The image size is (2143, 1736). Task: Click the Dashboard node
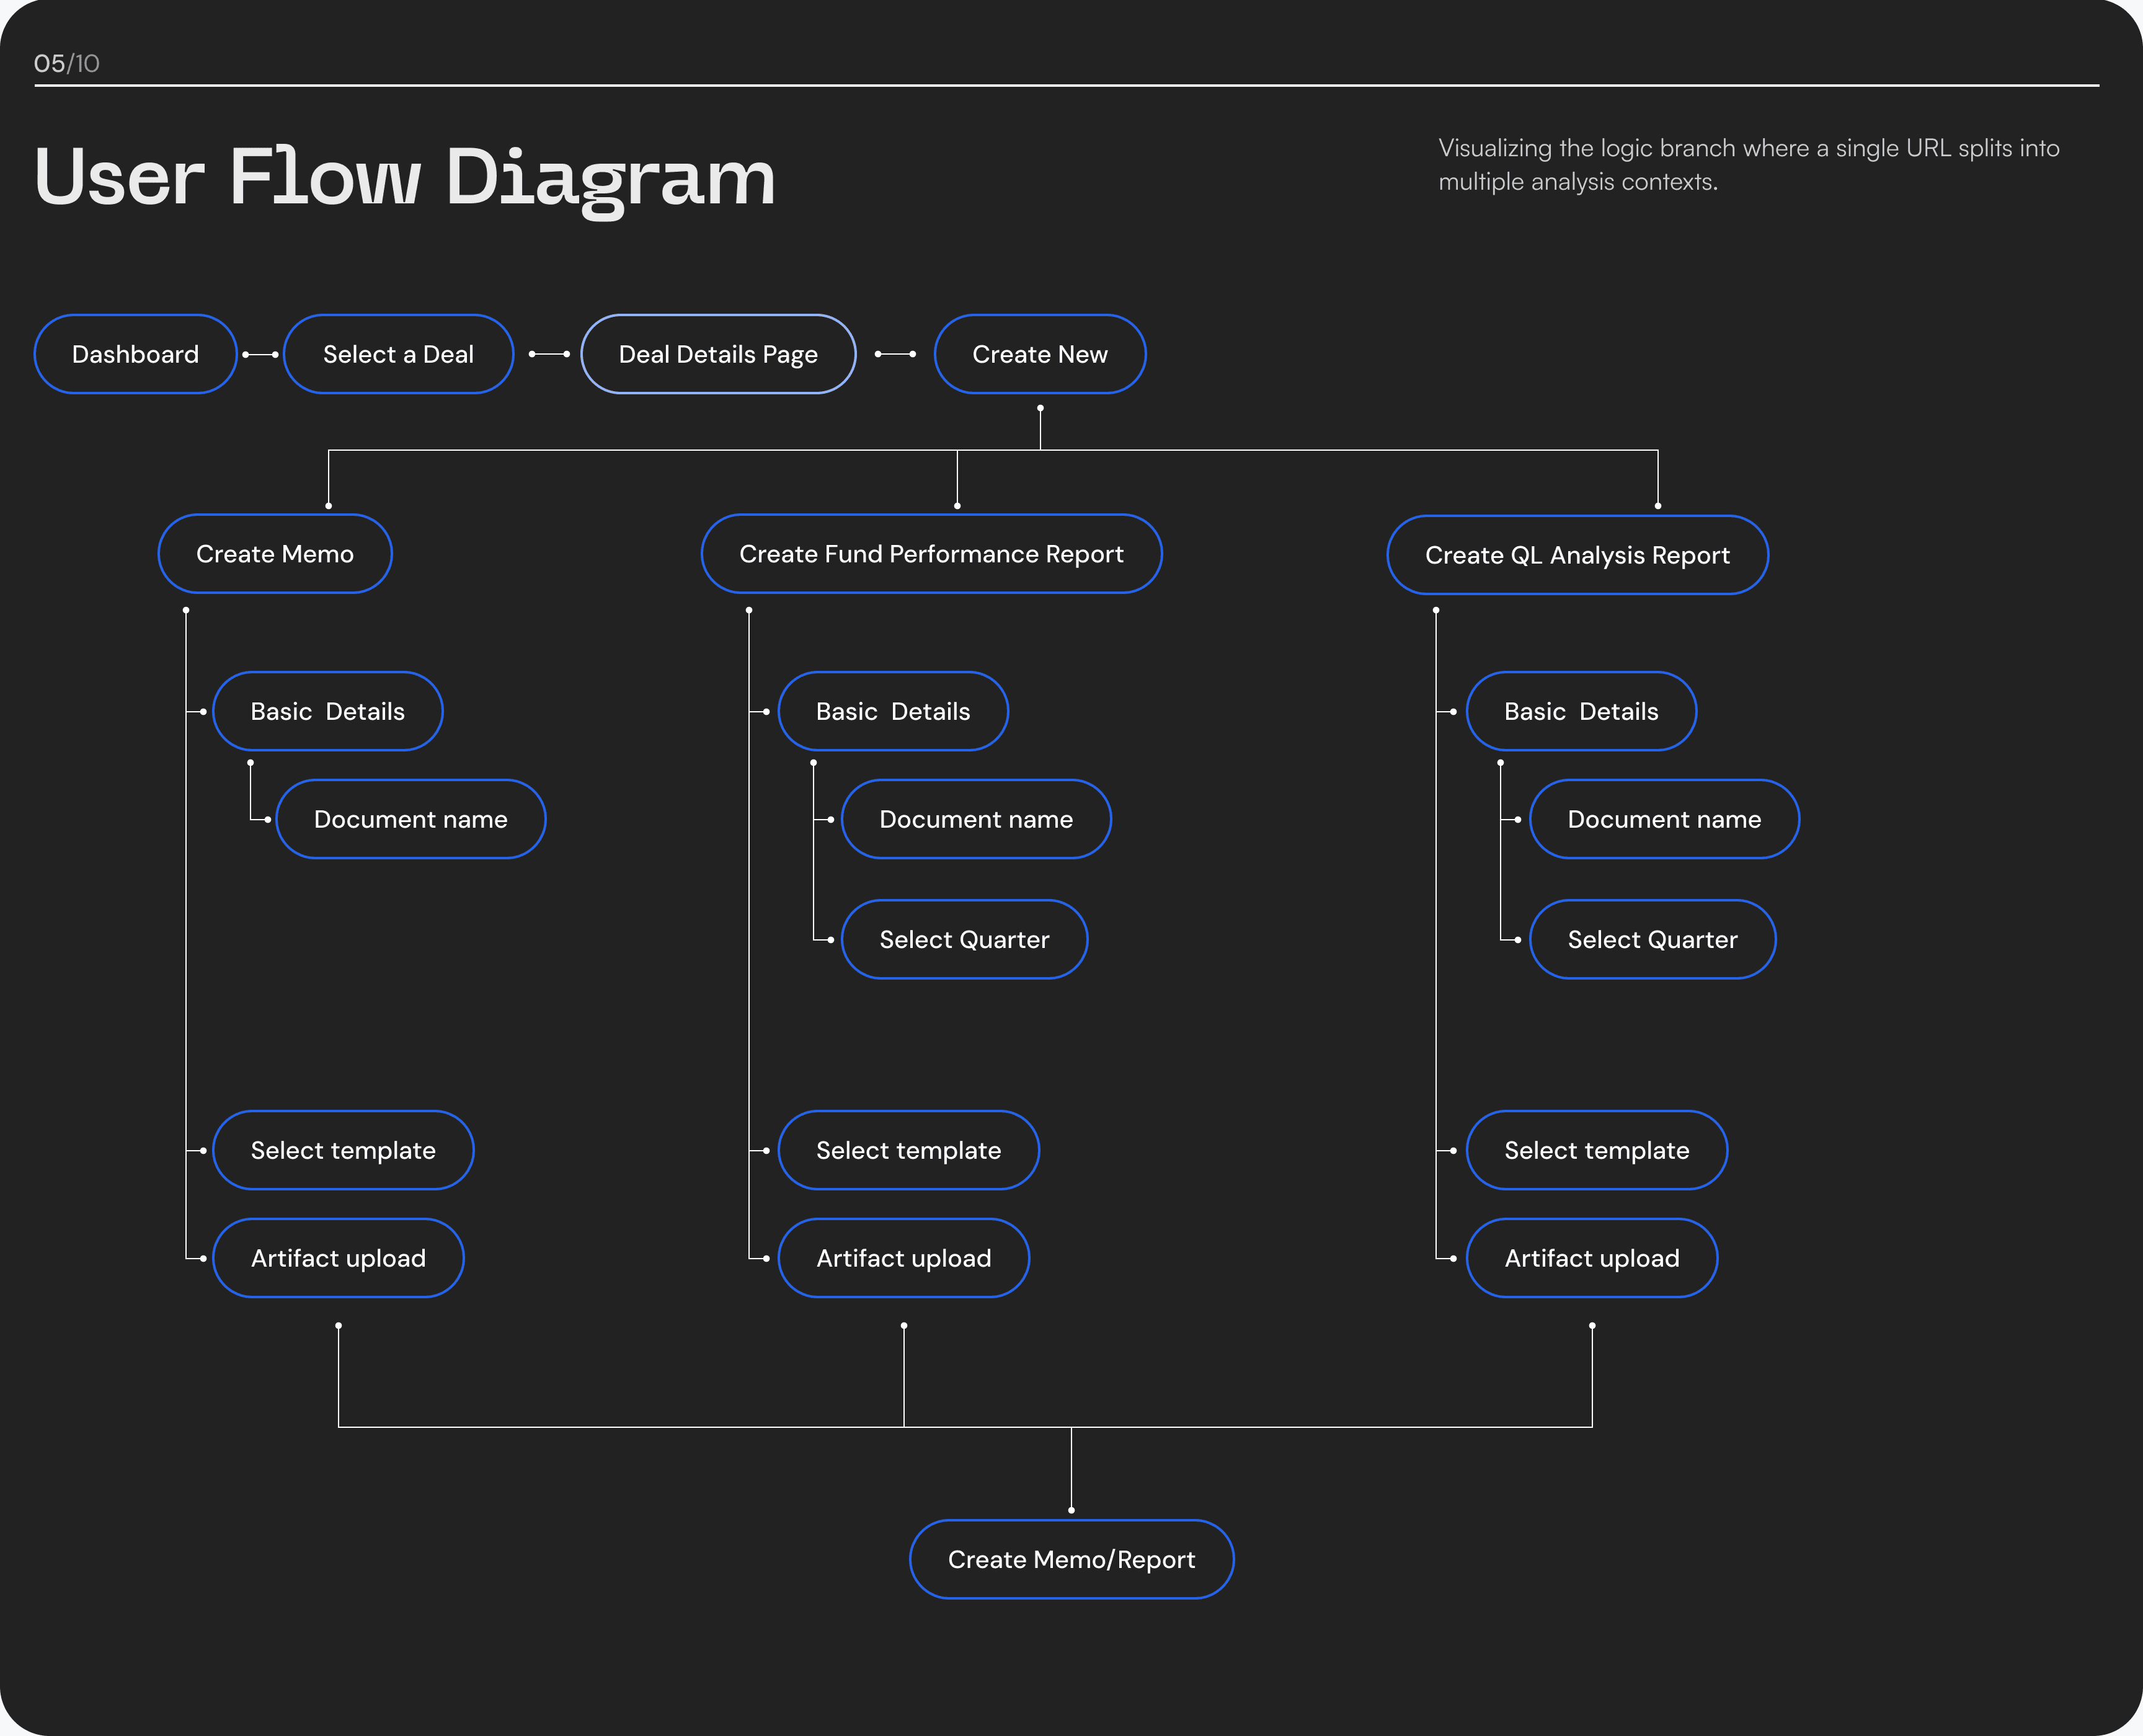click(135, 354)
